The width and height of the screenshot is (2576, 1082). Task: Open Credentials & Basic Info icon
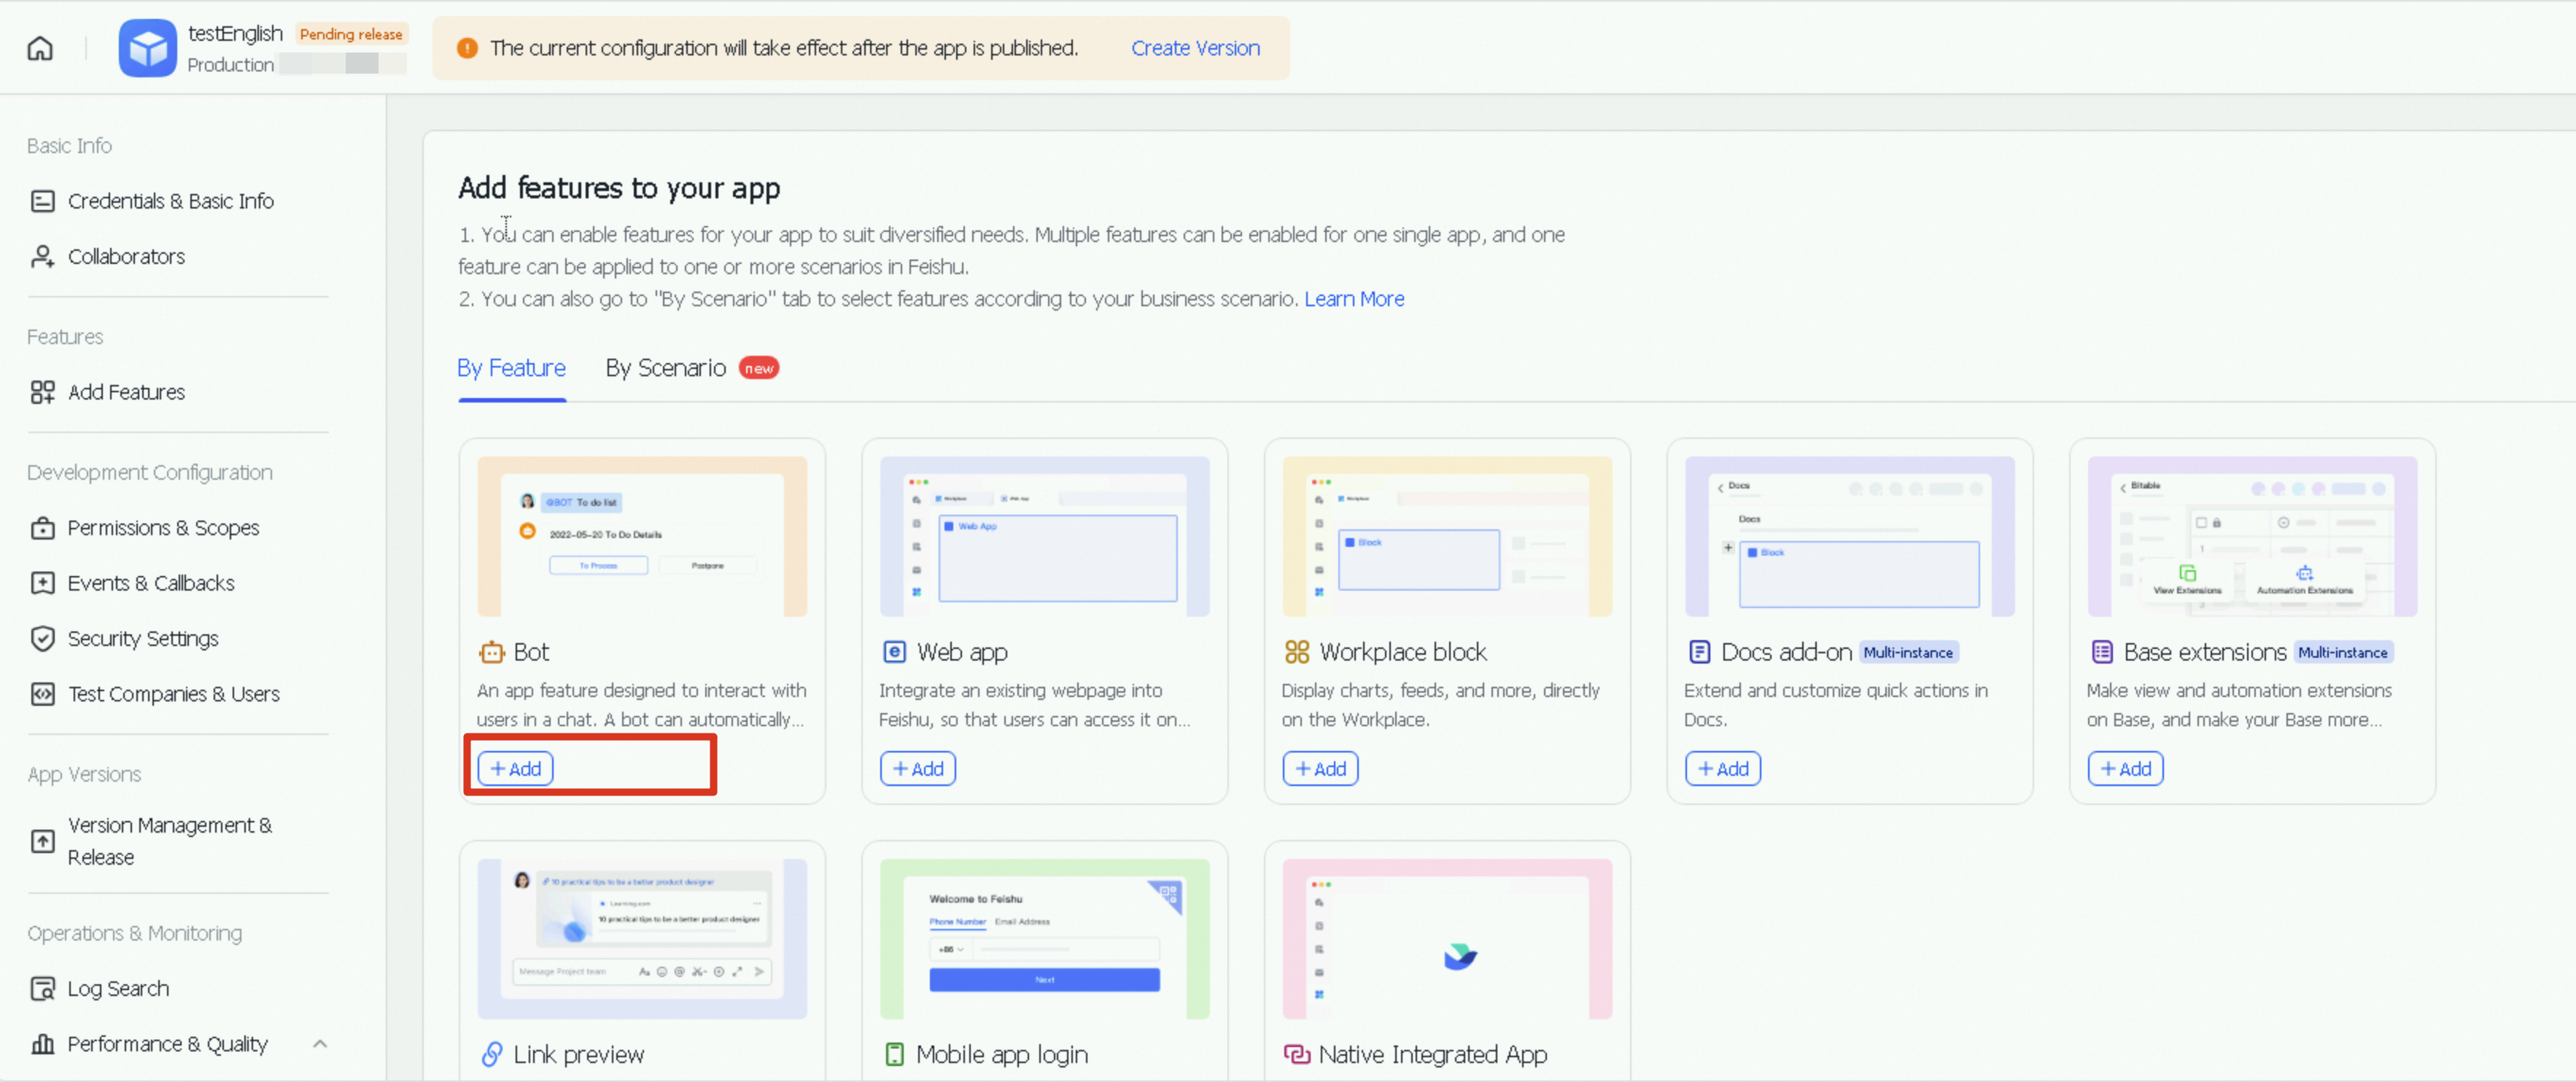(x=42, y=201)
